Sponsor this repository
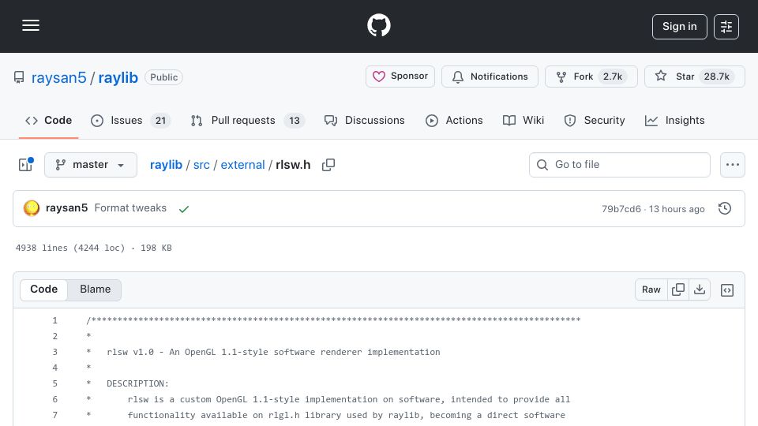 pyautogui.click(x=400, y=77)
